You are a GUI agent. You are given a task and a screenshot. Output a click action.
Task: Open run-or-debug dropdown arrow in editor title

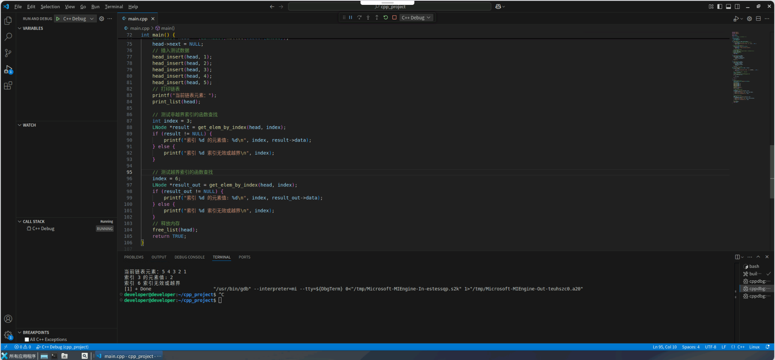(742, 19)
